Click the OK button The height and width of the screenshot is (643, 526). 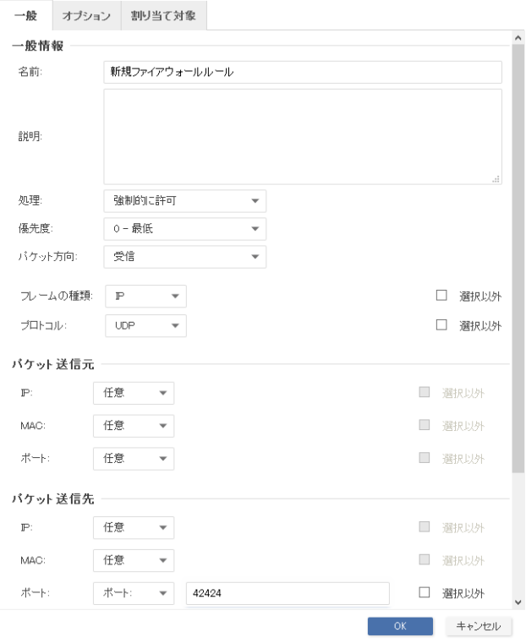[400, 627]
